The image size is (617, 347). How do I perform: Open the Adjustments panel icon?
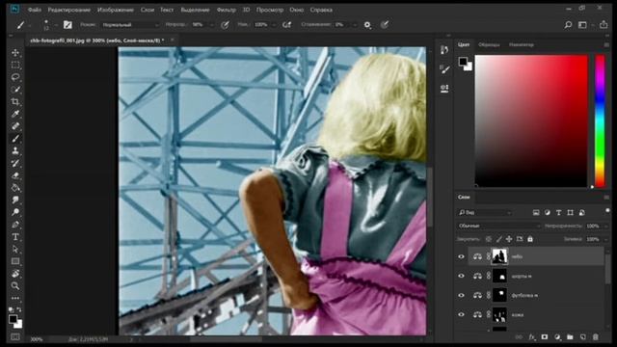pyautogui.click(x=444, y=89)
